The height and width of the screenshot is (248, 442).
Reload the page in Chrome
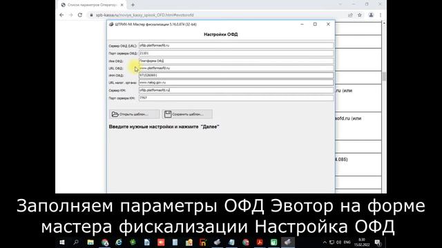[x=80, y=15]
